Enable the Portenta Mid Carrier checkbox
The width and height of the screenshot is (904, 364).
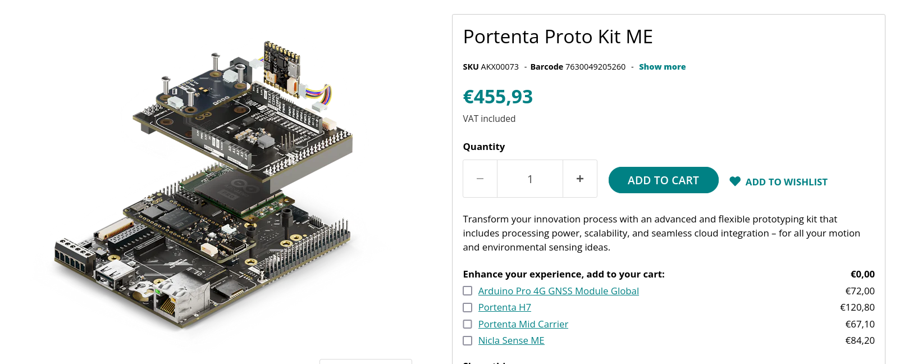pyautogui.click(x=467, y=324)
